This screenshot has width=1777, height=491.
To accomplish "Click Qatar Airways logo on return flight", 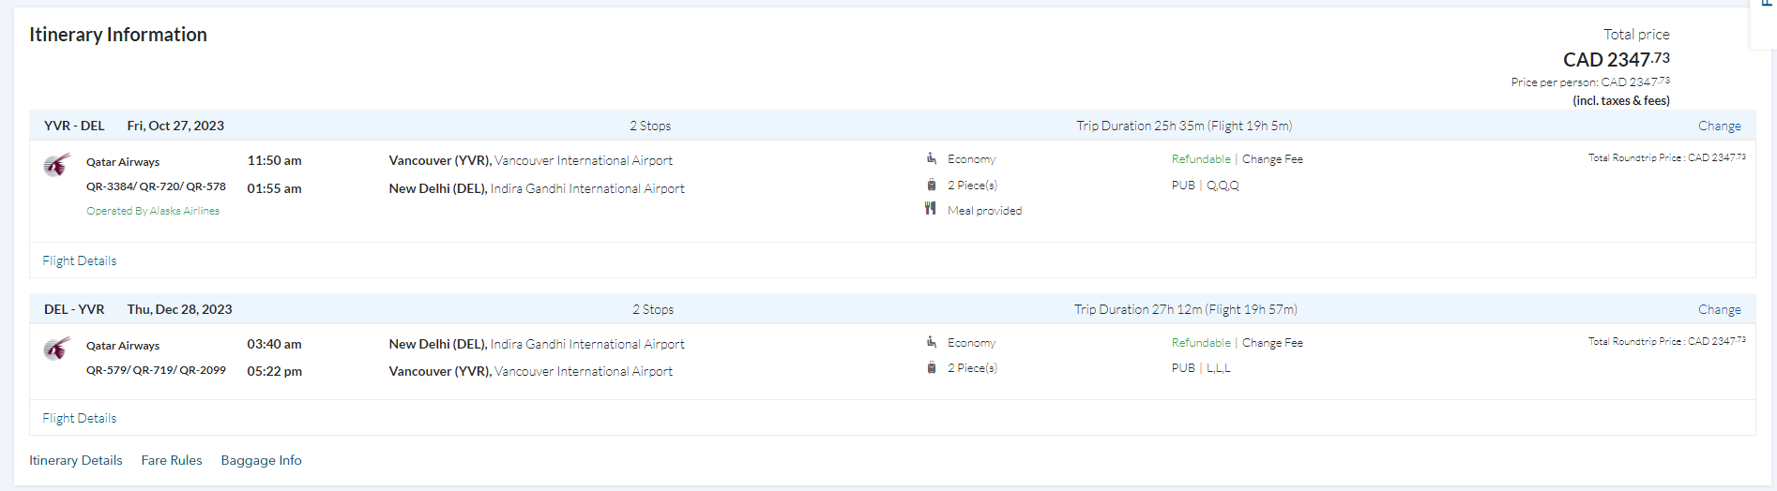I will point(57,349).
